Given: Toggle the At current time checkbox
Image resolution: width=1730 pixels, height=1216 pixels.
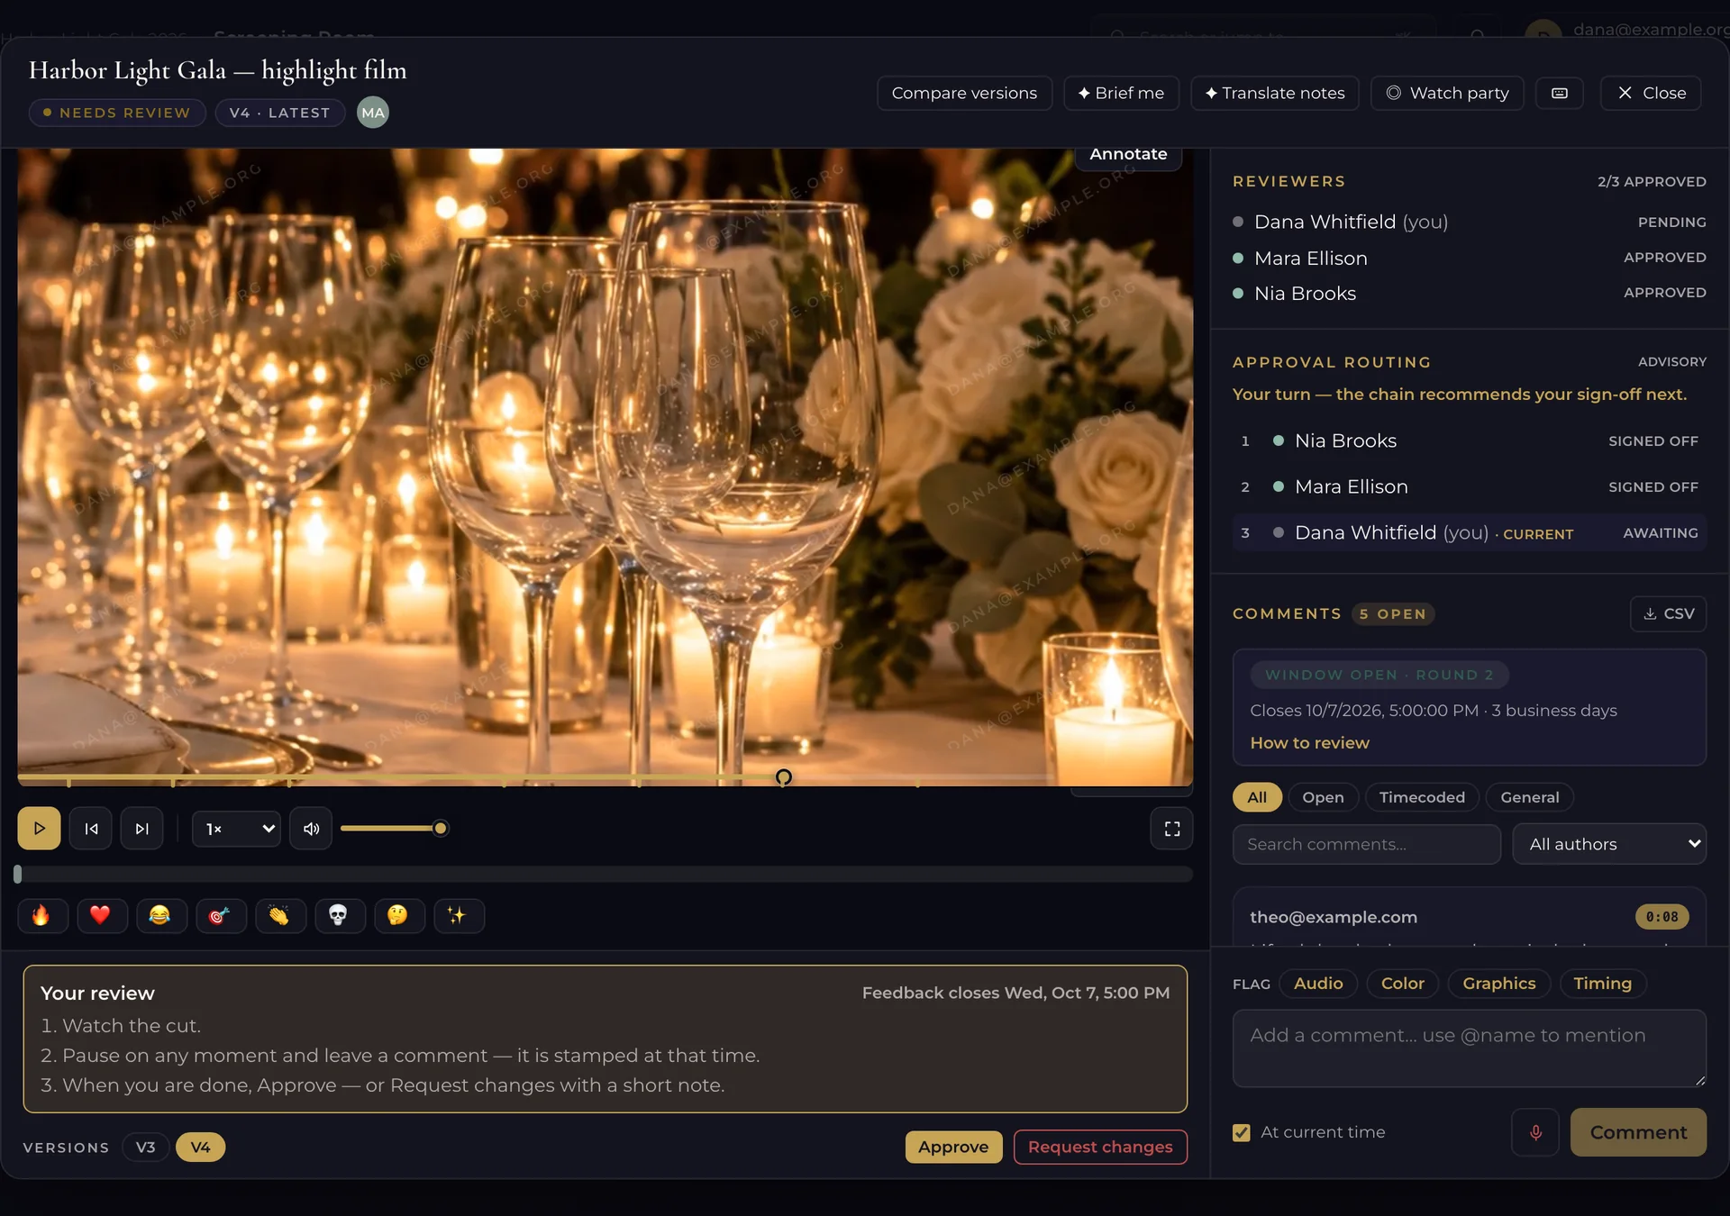Looking at the screenshot, I should [x=1242, y=1132].
